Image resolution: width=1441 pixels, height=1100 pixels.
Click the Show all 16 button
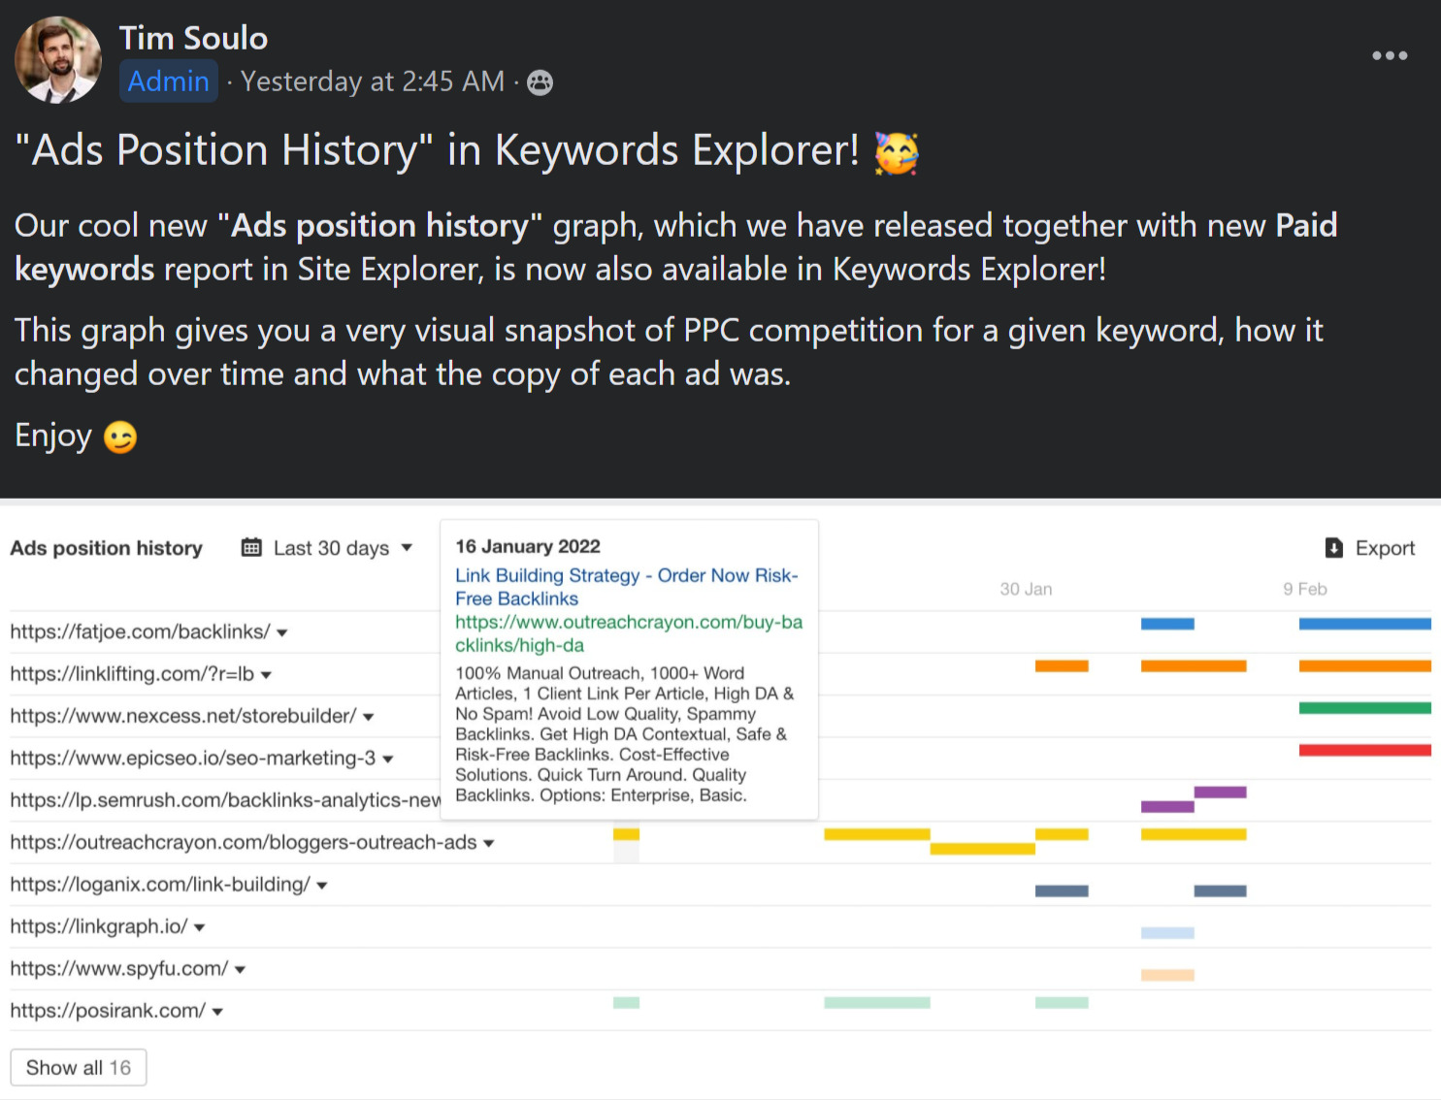point(78,1067)
